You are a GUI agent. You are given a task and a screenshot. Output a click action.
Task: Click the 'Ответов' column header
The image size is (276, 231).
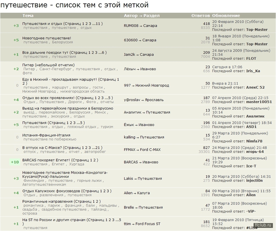[x=200, y=15]
